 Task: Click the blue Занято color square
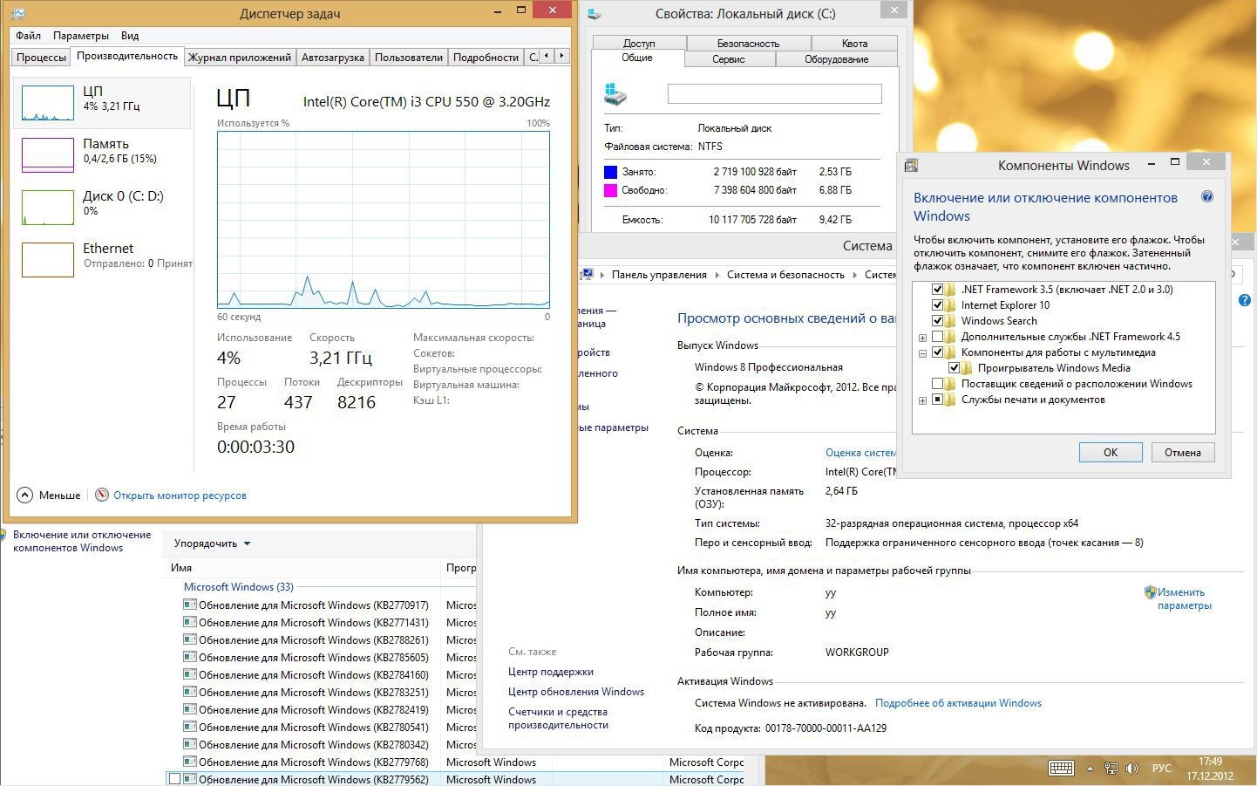coord(610,172)
